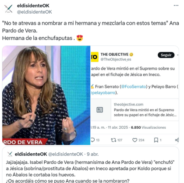184x183 pixels.
Task: Open the @eldisidenteOK handle link
Action: point(35,12)
